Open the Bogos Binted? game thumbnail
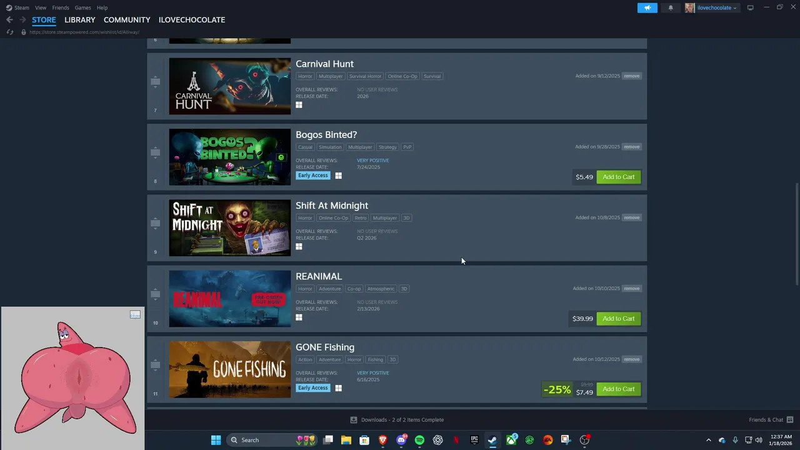Image resolution: width=800 pixels, height=450 pixels. 229,157
